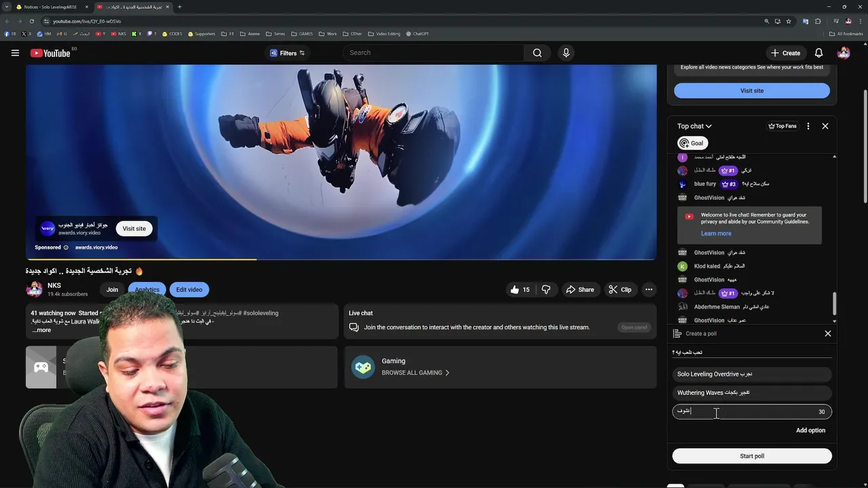Open the tab search dropdown arrow
Screen dimensions: 868x488
[x=6, y=7]
